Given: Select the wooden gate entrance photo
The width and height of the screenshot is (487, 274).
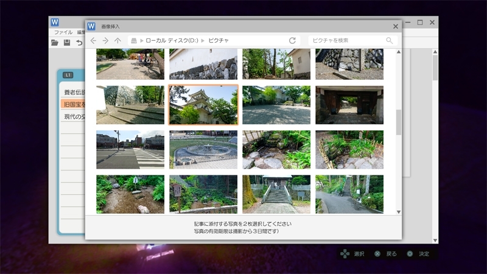Looking at the screenshot, I should [x=349, y=105].
